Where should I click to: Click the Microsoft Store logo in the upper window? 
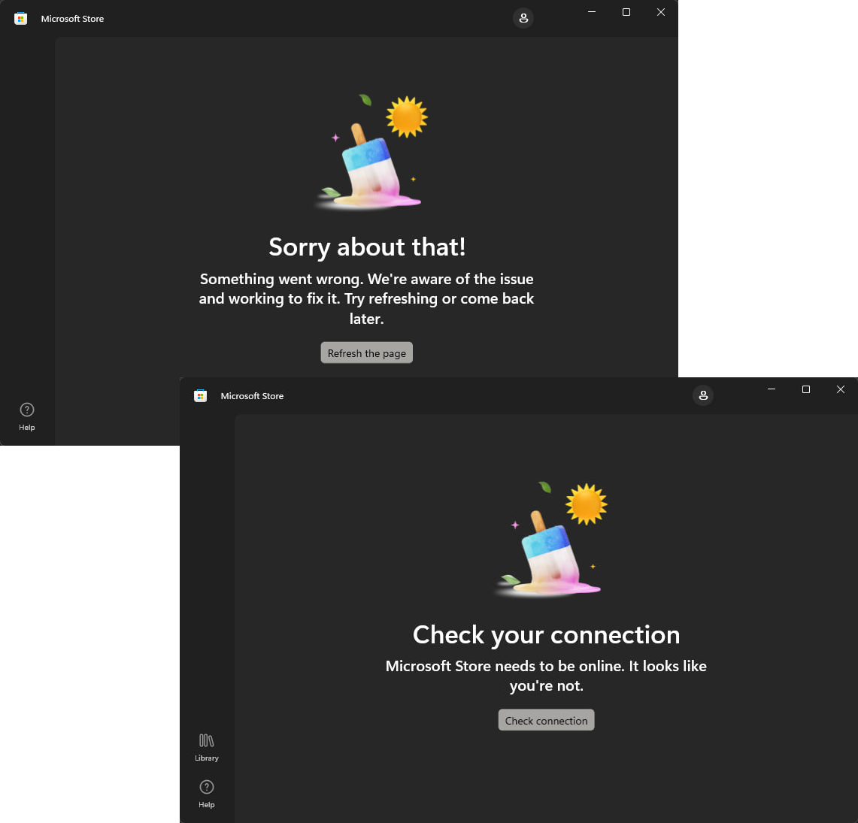pyautogui.click(x=21, y=19)
